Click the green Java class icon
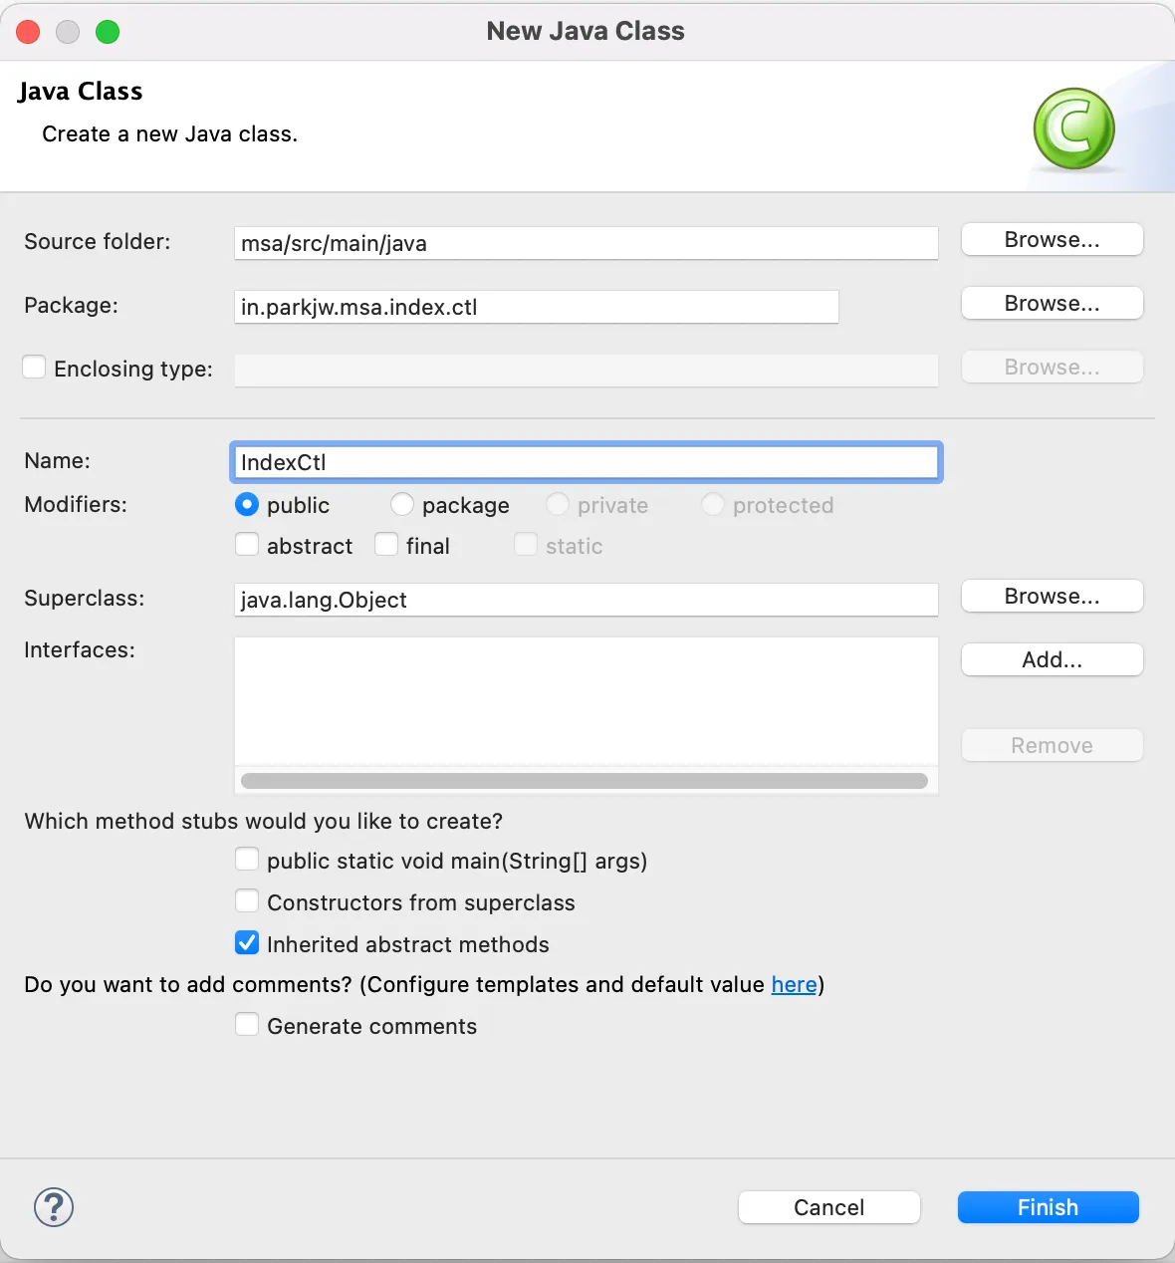This screenshot has height=1263, width=1175. (x=1073, y=128)
